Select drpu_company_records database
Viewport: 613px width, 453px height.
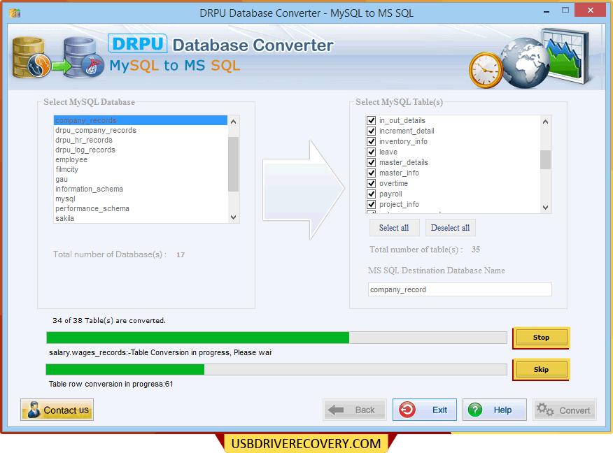coord(141,130)
